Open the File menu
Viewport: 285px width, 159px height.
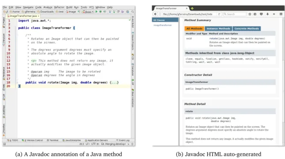click(5, 7)
